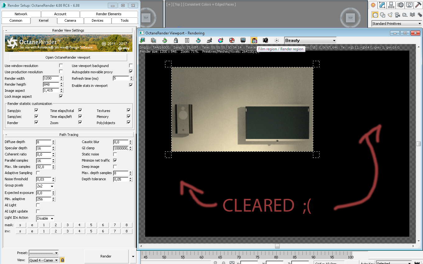Viewport: 423px width, 264px height.
Task: Collapse the Render View Settings rollout
Action: (x=68, y=30)
